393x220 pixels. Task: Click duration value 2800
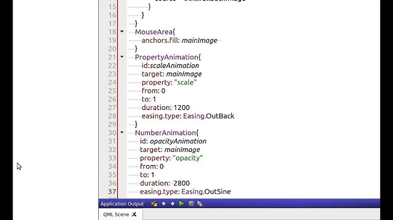[181, 184]
